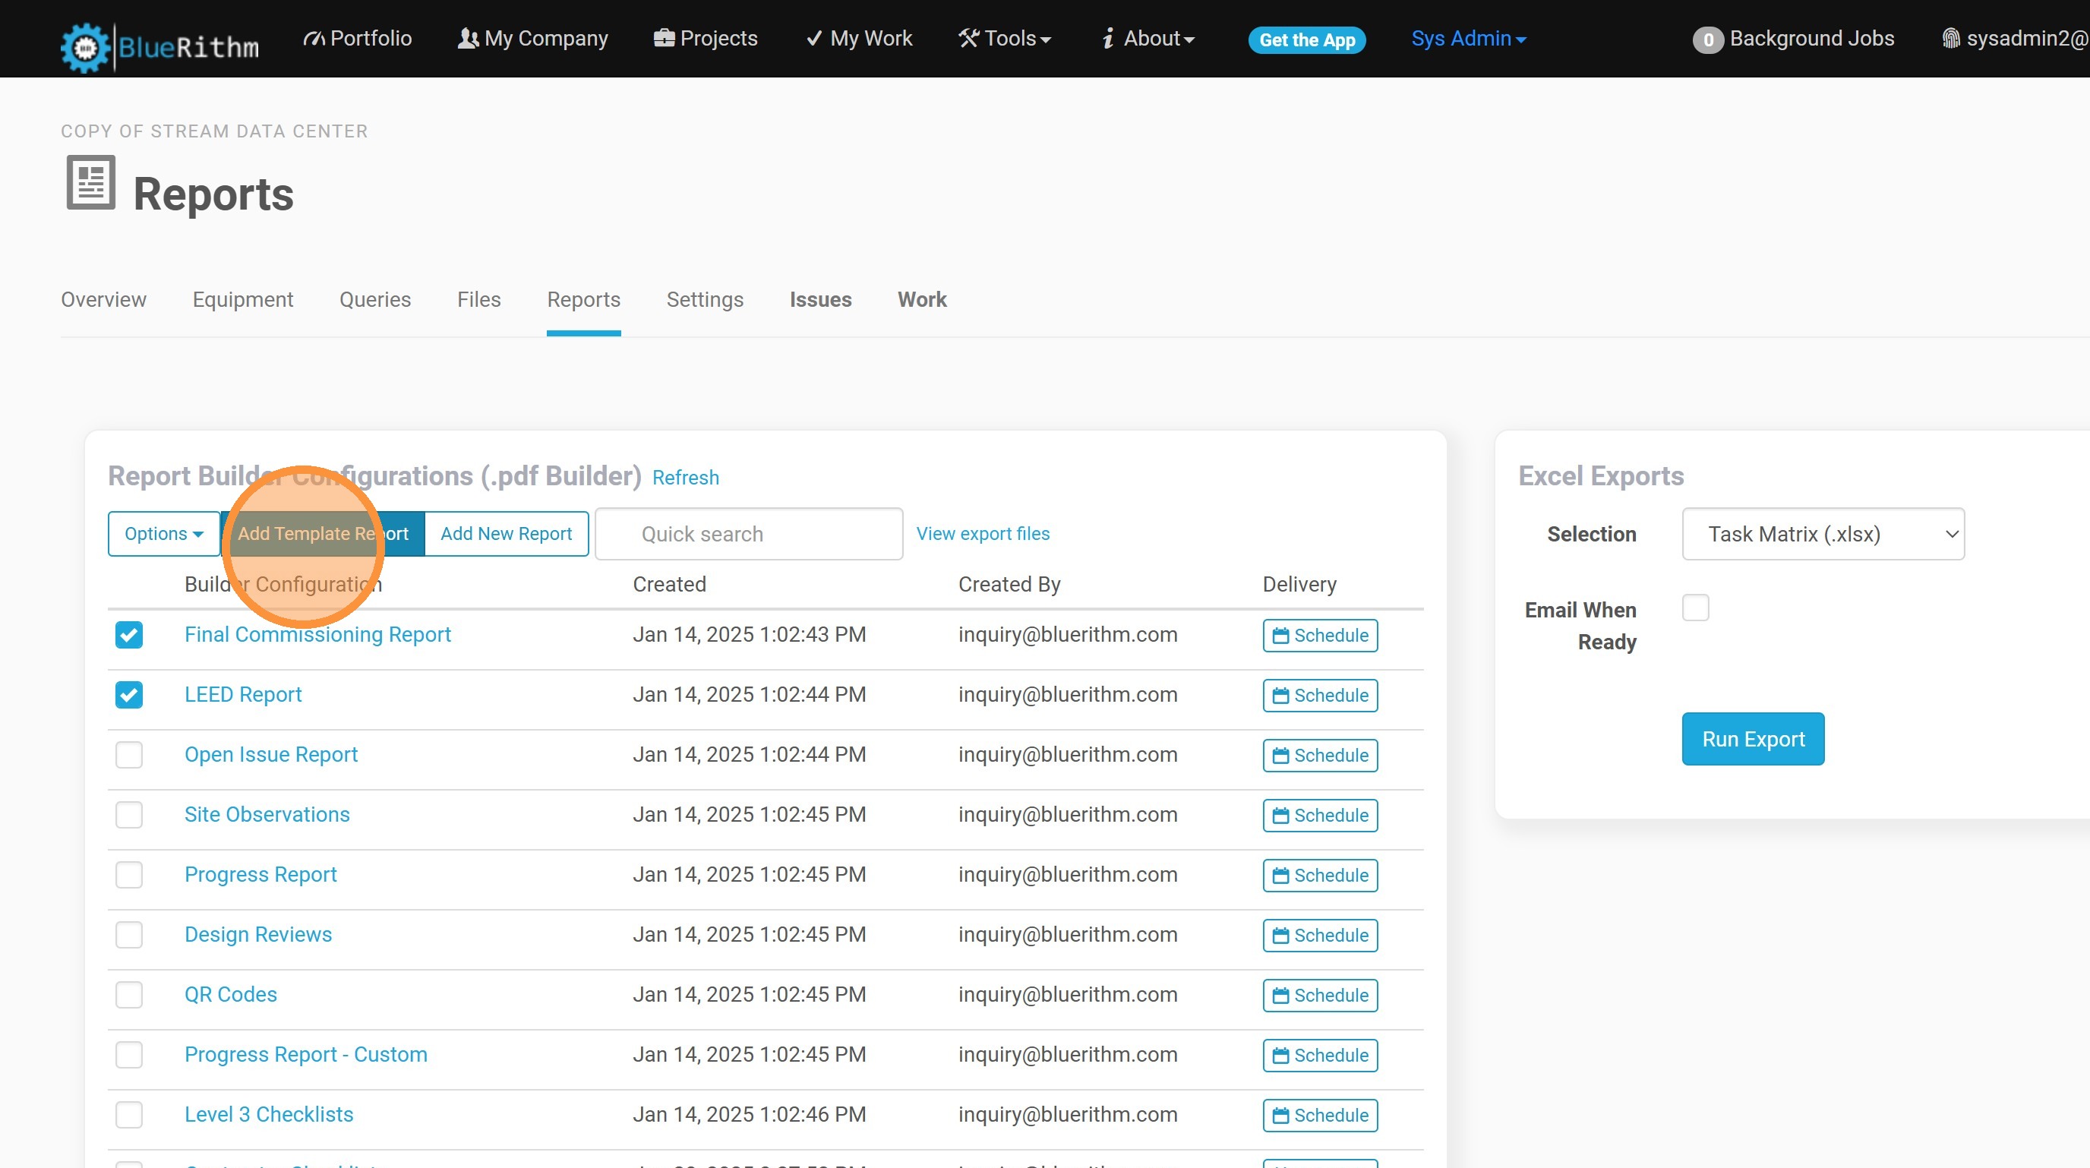Open Projects via the briefcase icon
2090x1168 pixels.
click(664, 39)
